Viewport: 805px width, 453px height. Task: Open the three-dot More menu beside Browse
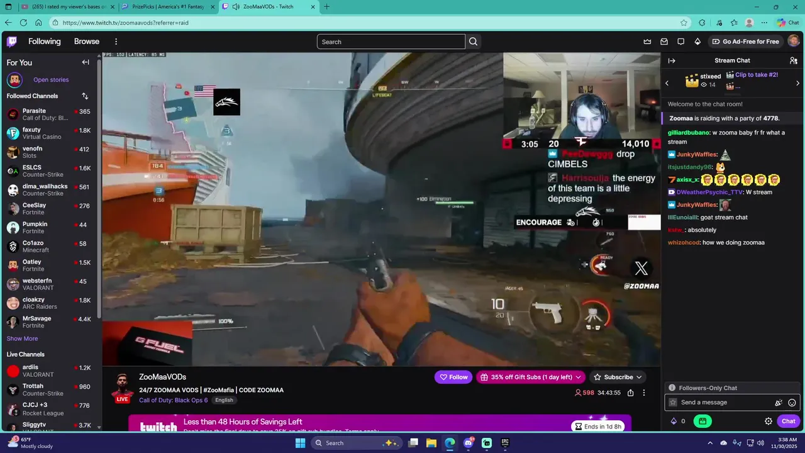click(116, 42)
